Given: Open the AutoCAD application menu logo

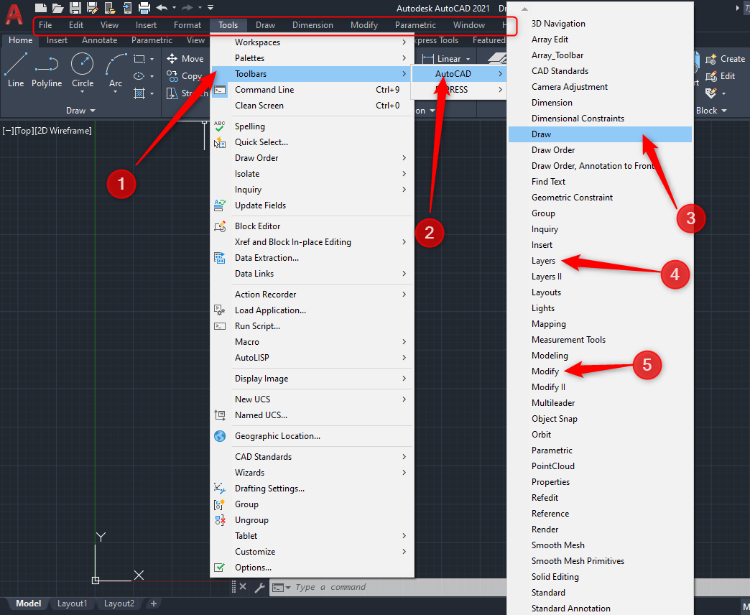Looking at the screenshot, I should (x=14, y=14).
